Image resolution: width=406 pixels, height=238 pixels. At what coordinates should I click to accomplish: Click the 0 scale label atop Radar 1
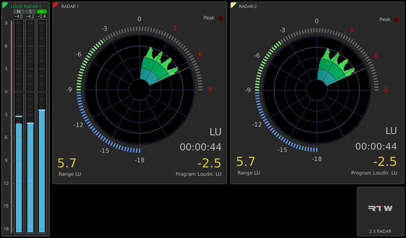coord(139,19)
